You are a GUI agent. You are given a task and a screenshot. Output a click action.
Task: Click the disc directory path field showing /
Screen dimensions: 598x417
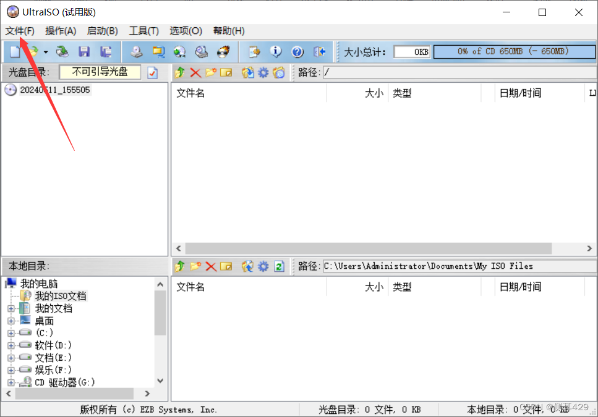[x=459, y=72]
